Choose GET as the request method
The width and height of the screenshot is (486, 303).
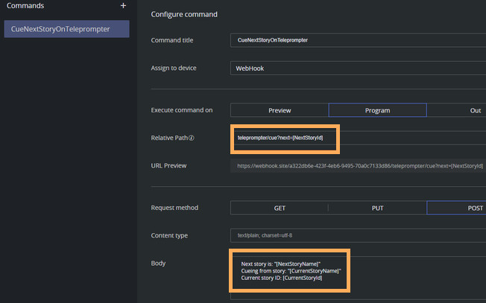pyautogui.click(x=279, y=208)
